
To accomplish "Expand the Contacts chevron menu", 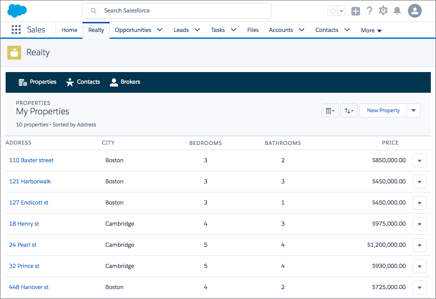I will 347,30.
